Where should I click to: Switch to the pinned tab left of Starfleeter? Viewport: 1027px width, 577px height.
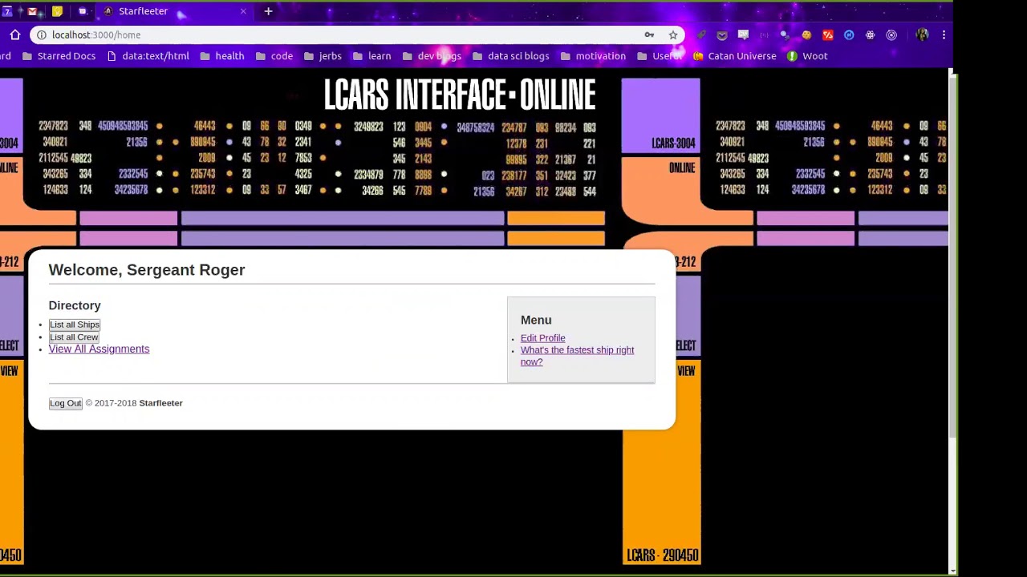point(83,11)
